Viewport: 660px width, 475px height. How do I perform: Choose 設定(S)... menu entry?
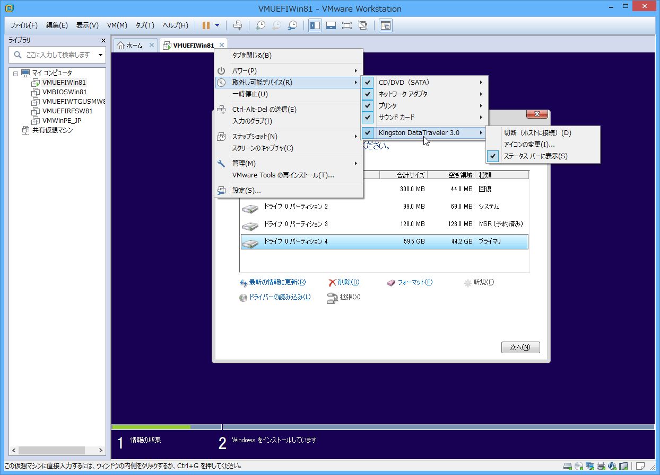[289, 191]
